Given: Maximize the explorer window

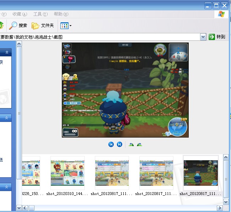Looking at the screenshot, I should 216,6.
